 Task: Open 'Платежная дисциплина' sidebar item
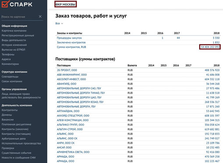(16, 124)
